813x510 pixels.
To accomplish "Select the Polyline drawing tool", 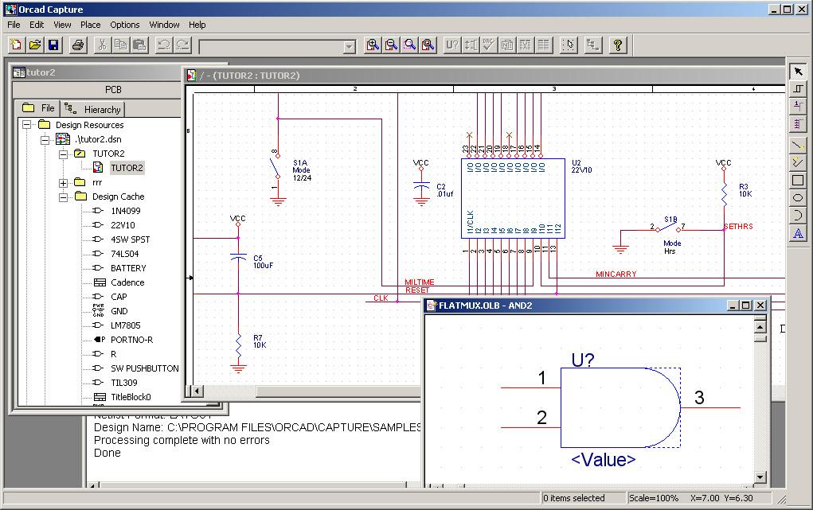I will point(798,163).
